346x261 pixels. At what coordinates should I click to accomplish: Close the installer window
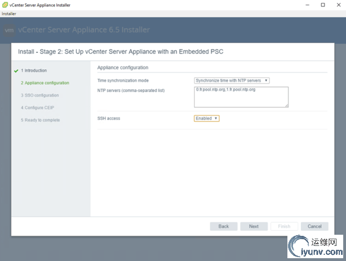pos(339,5)
